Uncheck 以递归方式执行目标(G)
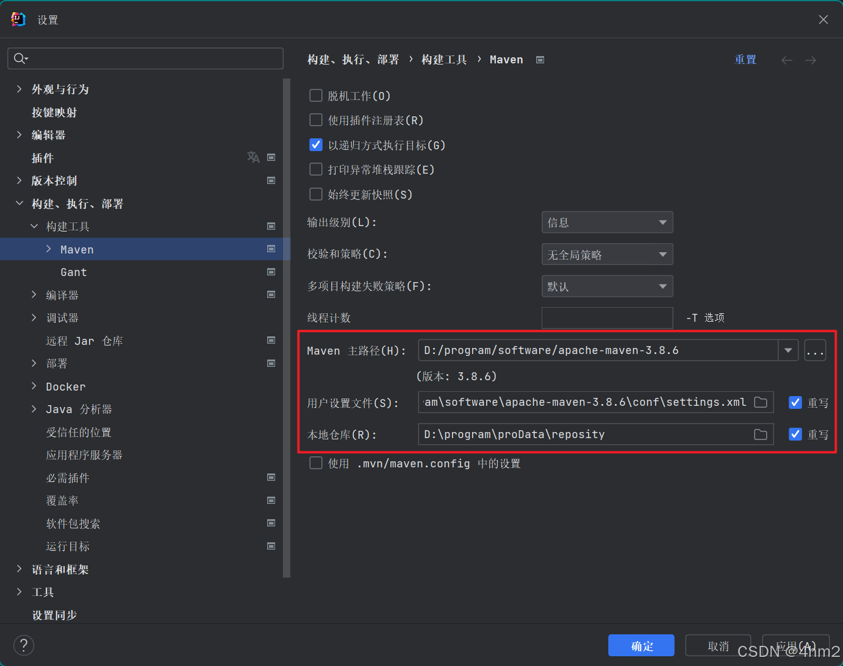The width and height of the screenshot is (843, 666). point(316,144)
